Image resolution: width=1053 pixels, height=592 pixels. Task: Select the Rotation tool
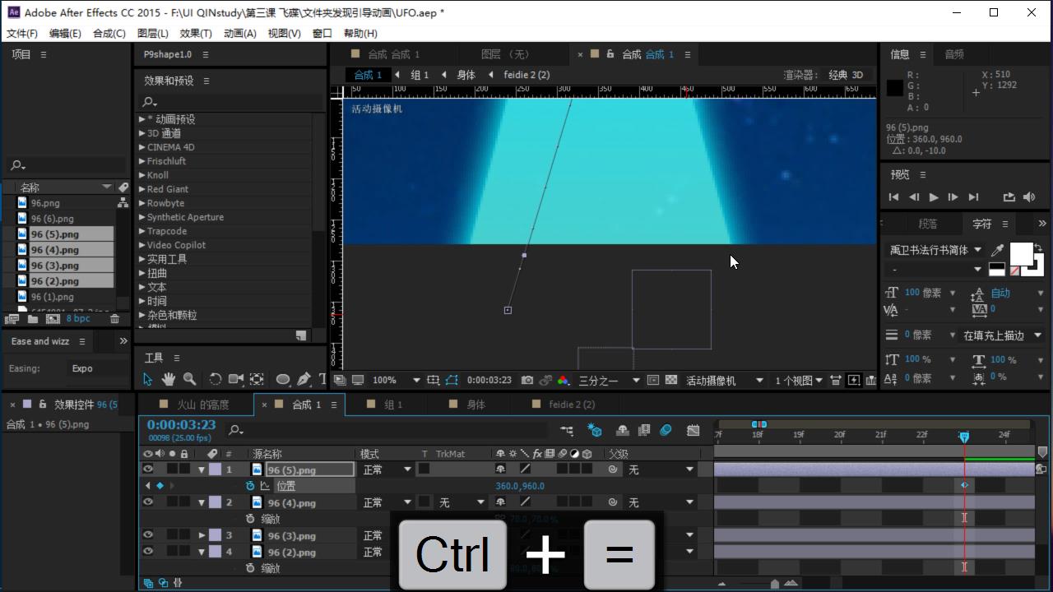[215, 379]
